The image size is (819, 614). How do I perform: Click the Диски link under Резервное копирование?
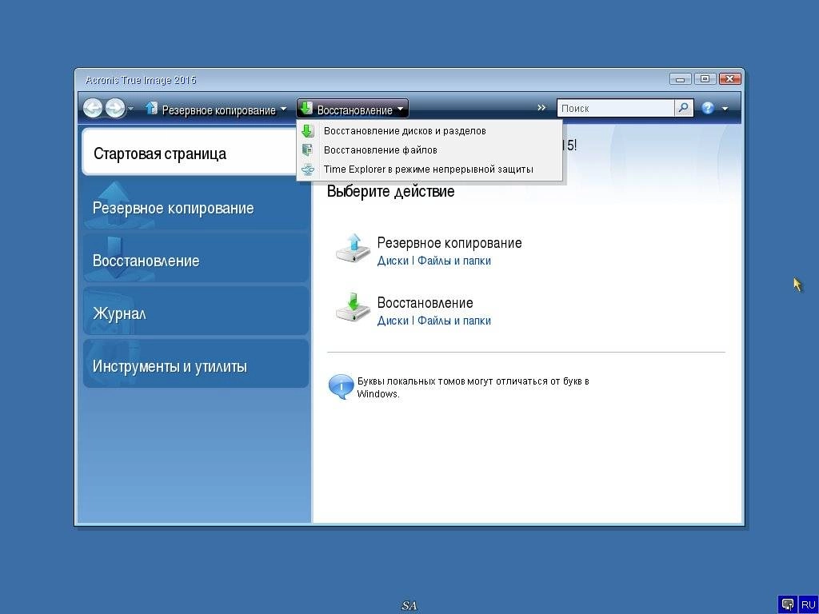pos(393,261)
